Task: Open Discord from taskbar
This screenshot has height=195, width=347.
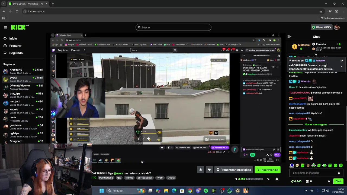Action: [198, 191]
